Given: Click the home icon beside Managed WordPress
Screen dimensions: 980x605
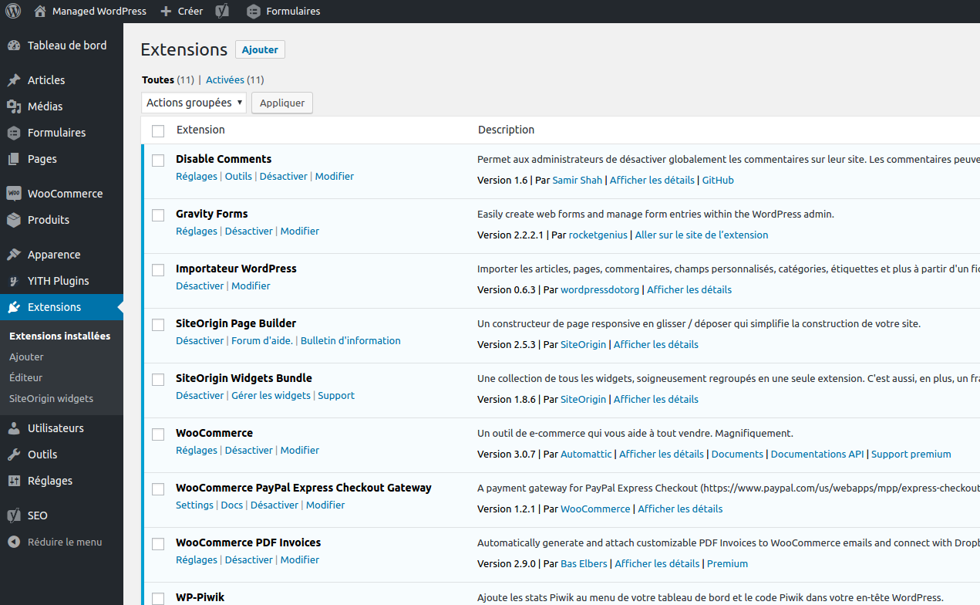Looking at the screenshot, I should tap(40, 12).
